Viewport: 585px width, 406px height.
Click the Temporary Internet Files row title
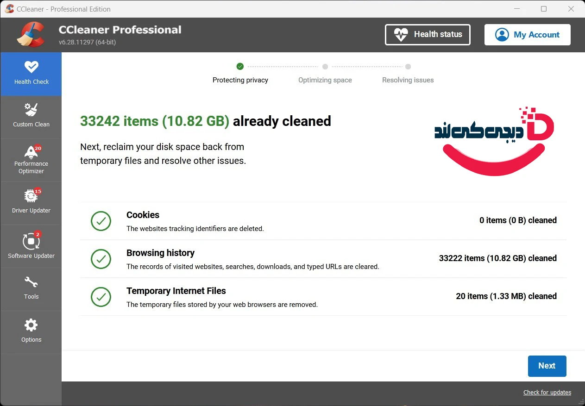coord(176,291)
